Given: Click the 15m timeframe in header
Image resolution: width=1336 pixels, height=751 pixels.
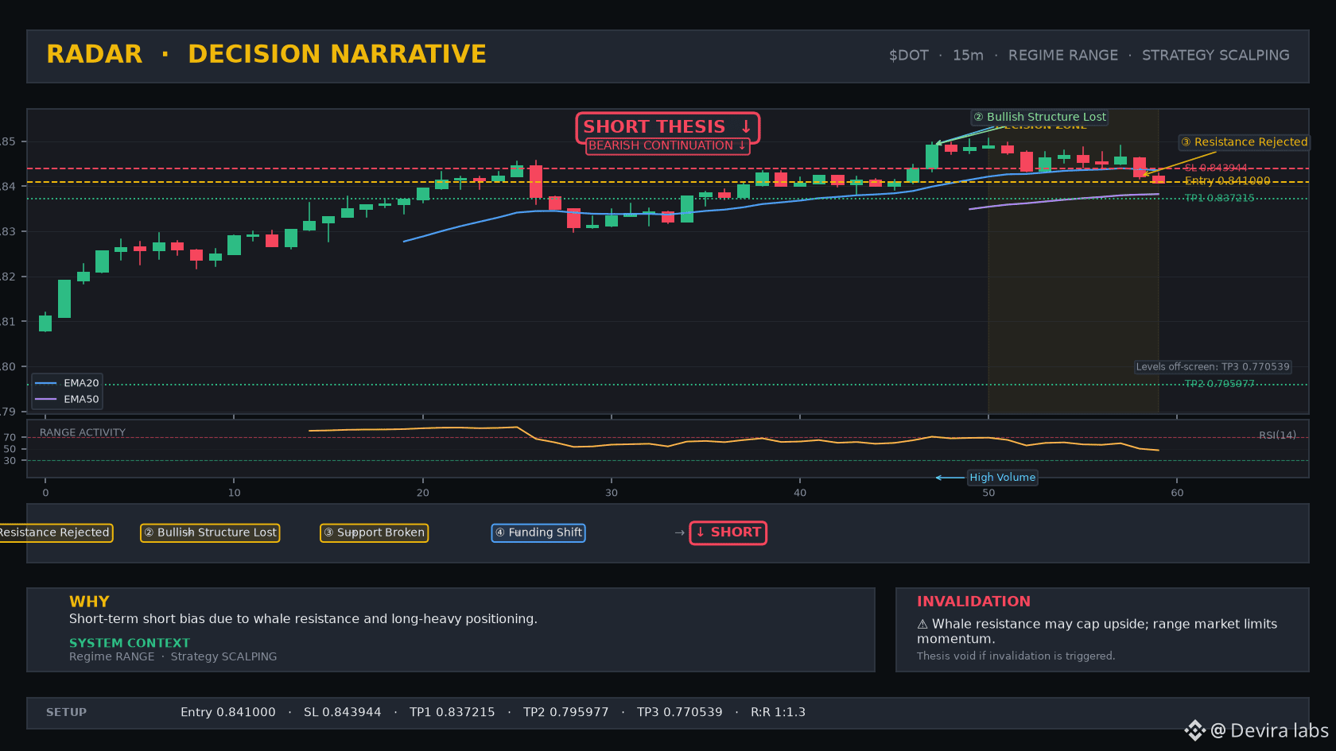Looking at the screenshot, I should 968,56.
